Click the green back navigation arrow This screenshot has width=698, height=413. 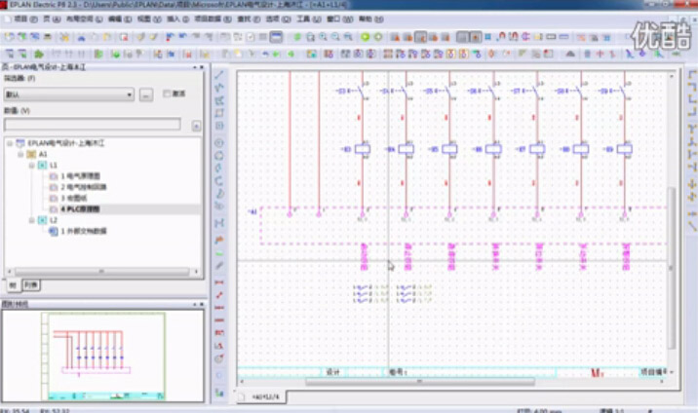pos(365,36)
